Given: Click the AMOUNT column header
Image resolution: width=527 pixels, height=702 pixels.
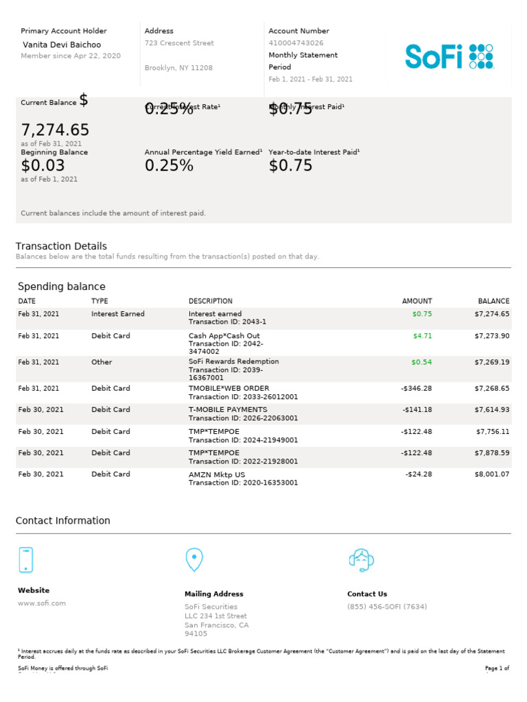Looking at the screenshot, I should [x=417, y=301].
